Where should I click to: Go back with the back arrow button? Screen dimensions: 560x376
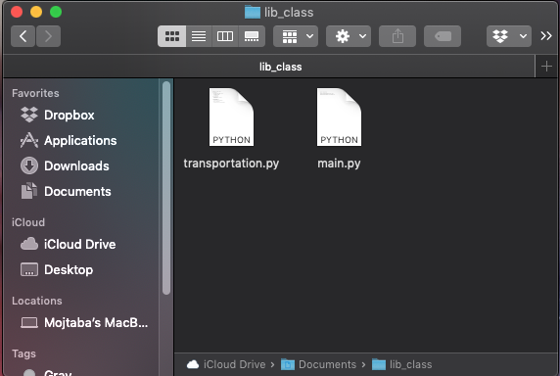point(23,36)
